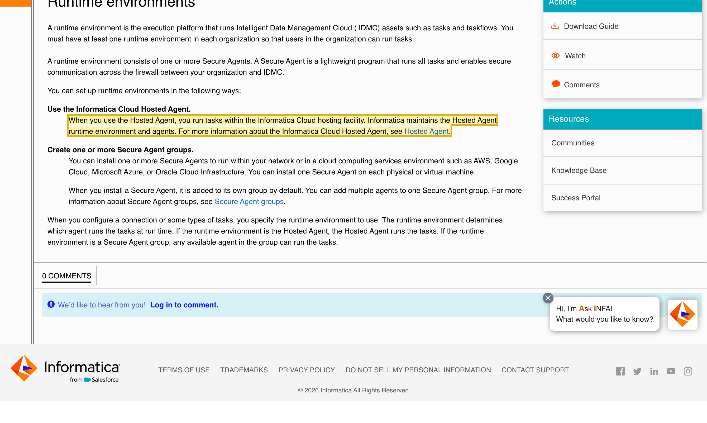Click '© 2026 Informatica All Rights Reserved' text

point(353,390)
